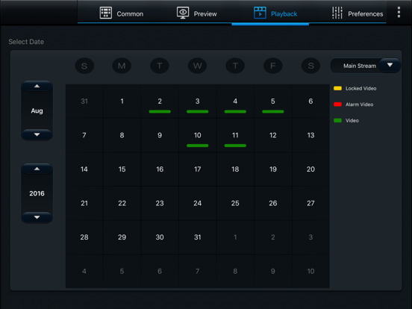The height and width of the screenshot is (309, 412).
Task: Click green video marker under day 5
Action: point(273,112)
